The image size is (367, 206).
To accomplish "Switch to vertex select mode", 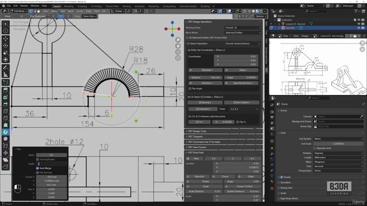I will pyautogui.click(x=31, y=11).
